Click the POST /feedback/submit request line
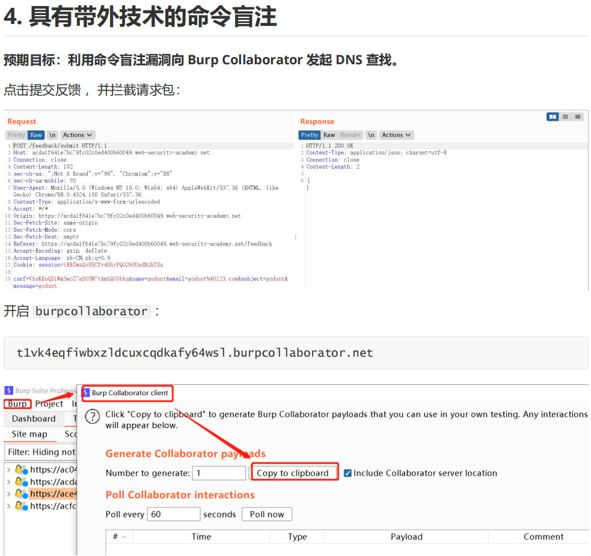The height and width of the screenshot is (556, 591). click(x=60, y=146)
